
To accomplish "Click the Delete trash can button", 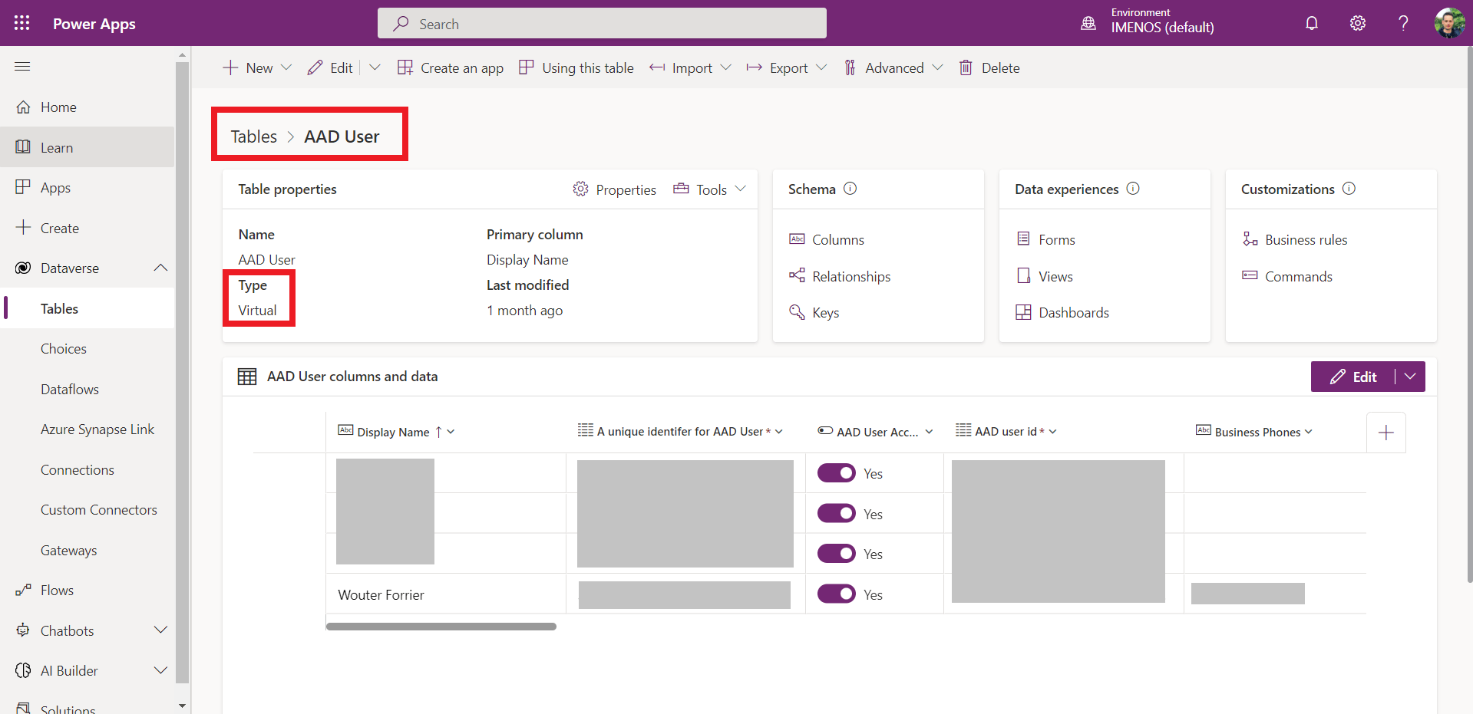I will [x=989, y=67].
